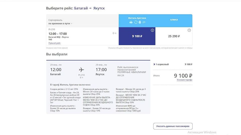
Task: Click В тариф Житель Арктики включено heading
Action: coord(70,85)
